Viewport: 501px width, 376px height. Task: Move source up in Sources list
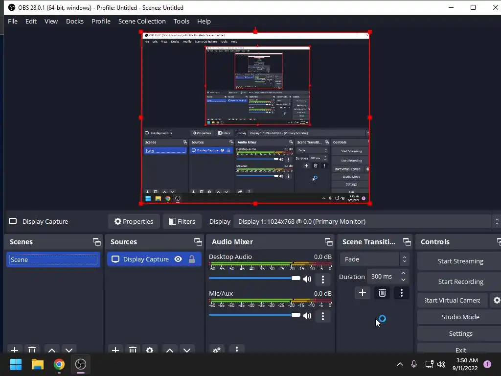(170, 350)
